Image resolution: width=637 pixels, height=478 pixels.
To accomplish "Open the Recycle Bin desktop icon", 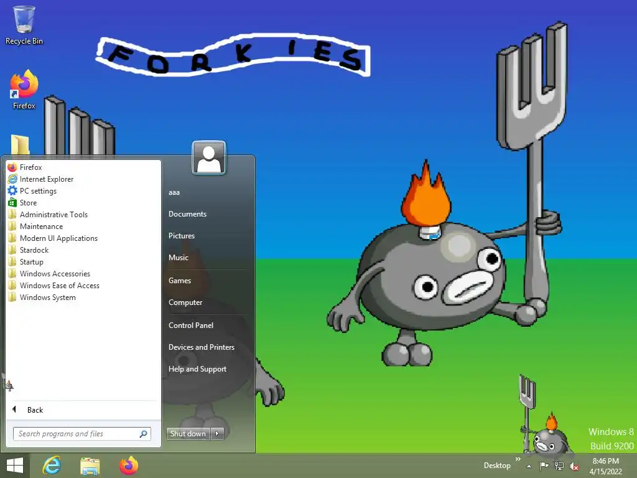I will pos(24,25).
